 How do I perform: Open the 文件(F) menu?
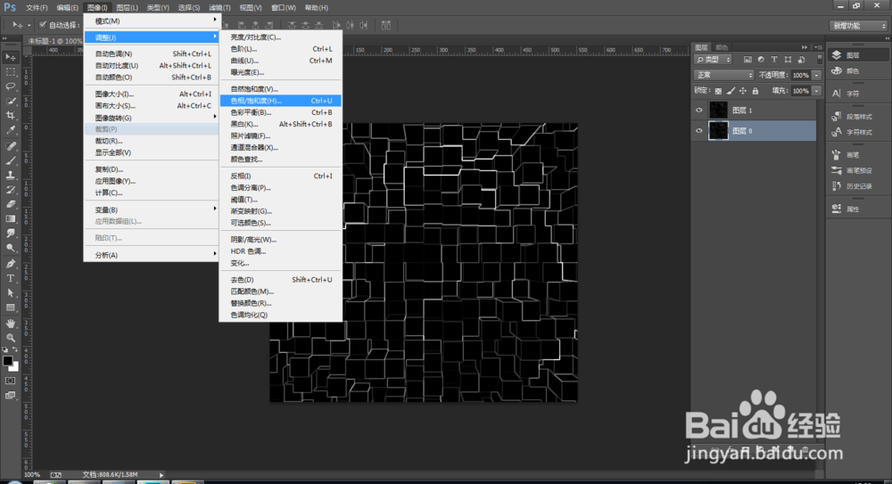[37, 7]
